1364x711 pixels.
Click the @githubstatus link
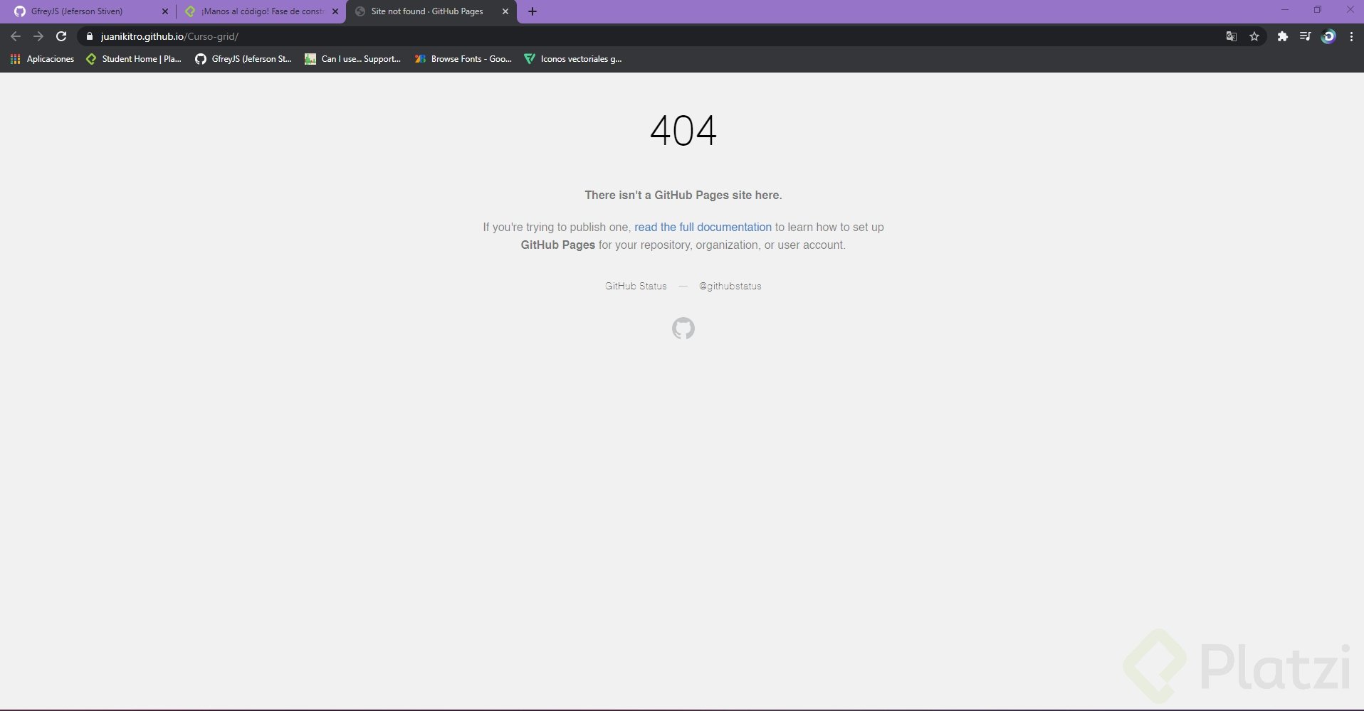click(x=730, y=285)
